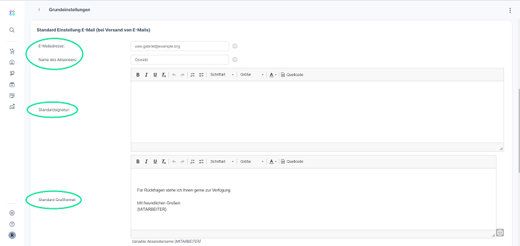Image resolution: width=520 pixels, height=246 pixels.
Task: Go back using the arrow beside Grundeinstellungen
Action: click(x=39, y=10)
